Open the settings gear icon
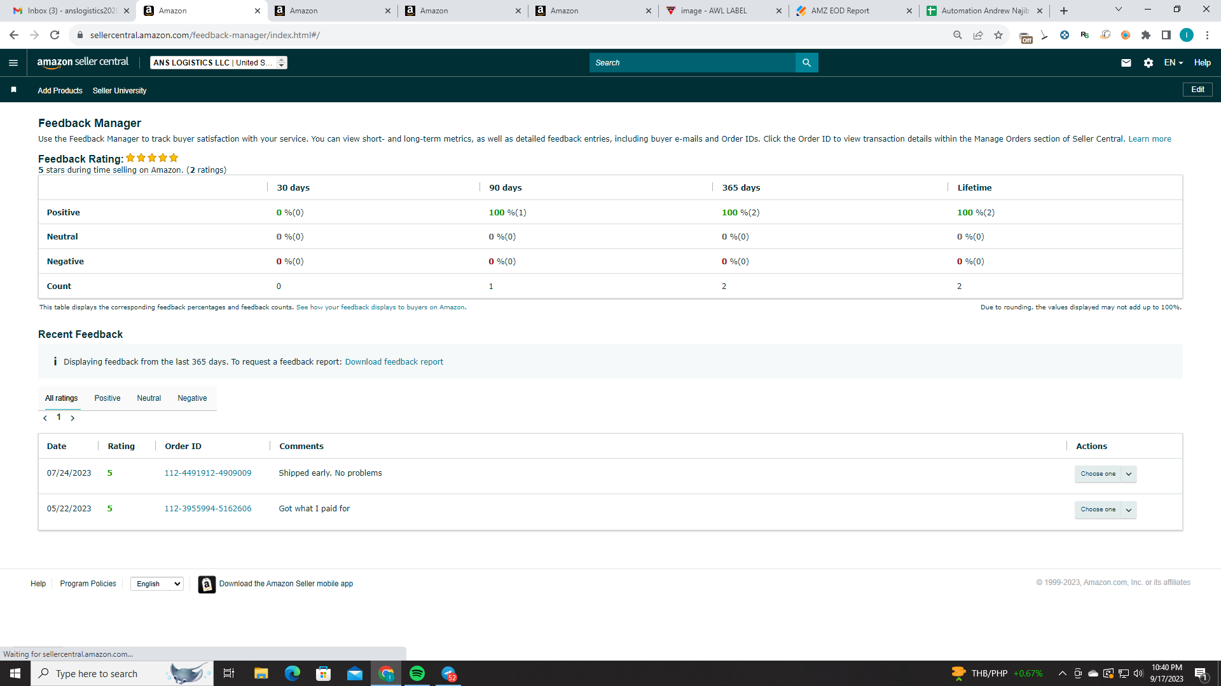The width and height of the screenshot is (1221, 686). tap(1149, 63)
